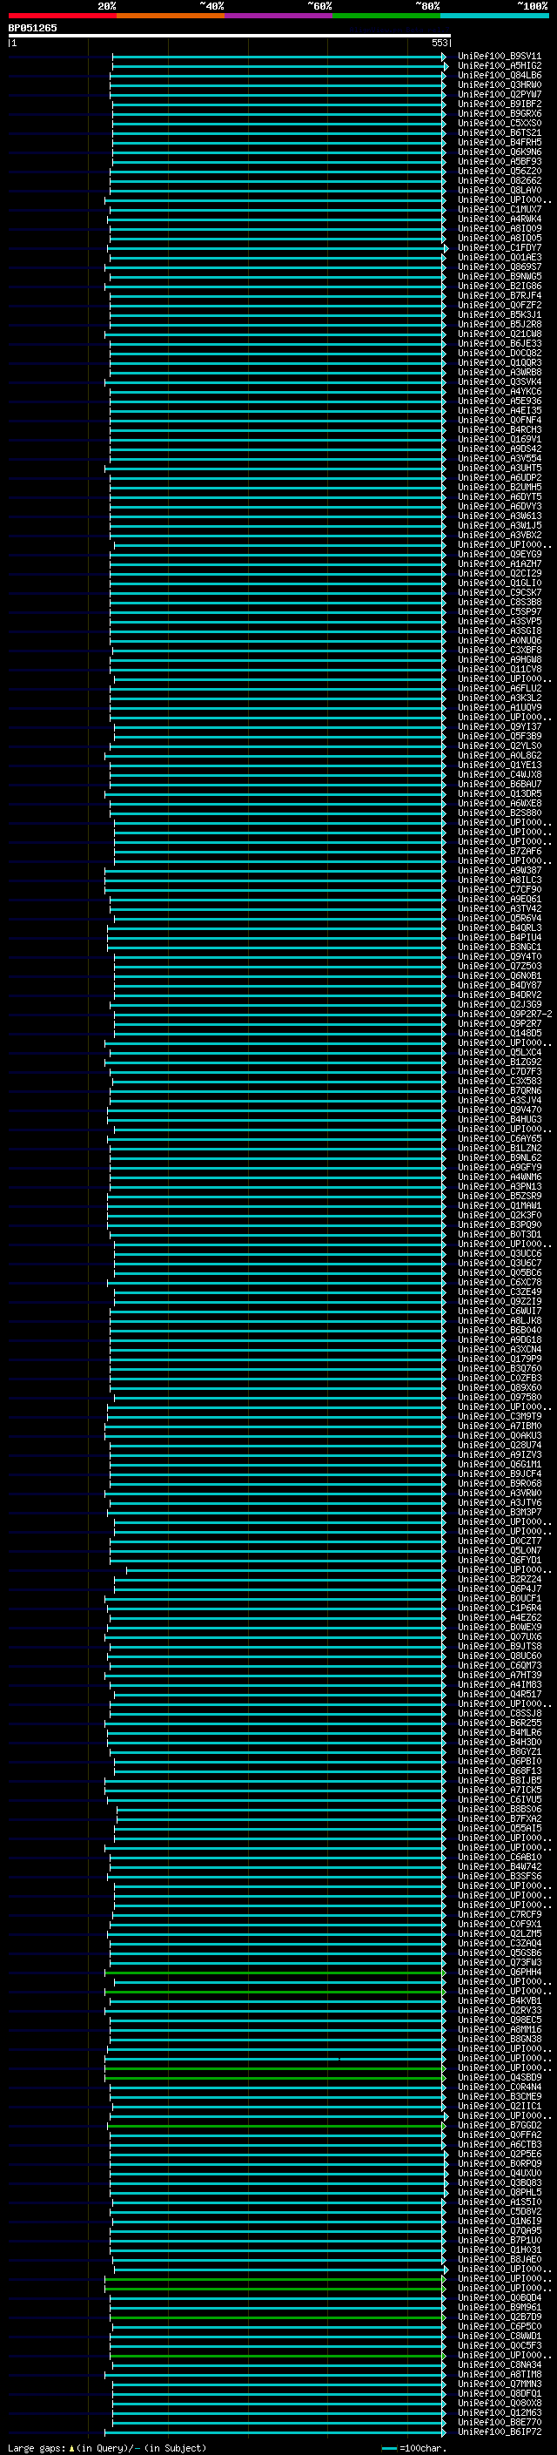Open hit UniRef100_A5HIG2
This screenshot has height=2455, width=557.
(x=499, y=66)
